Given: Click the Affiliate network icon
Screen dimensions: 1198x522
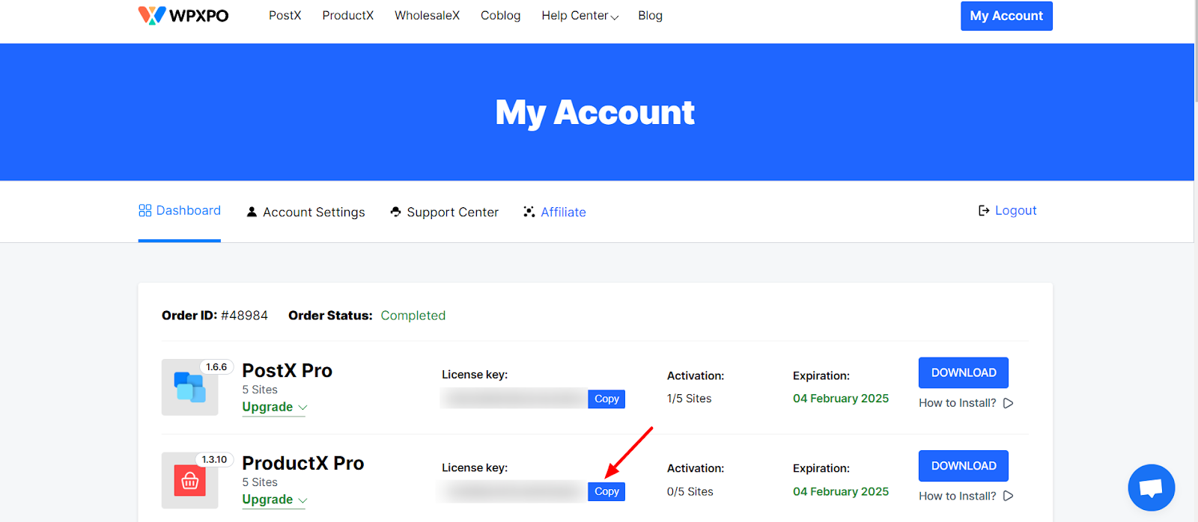Looking at the screenshot, I should click(529, 212).
